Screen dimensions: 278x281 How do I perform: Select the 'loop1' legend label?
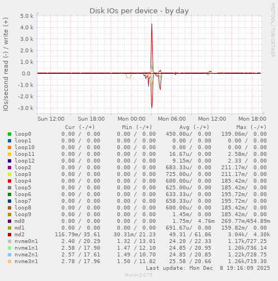23,141
